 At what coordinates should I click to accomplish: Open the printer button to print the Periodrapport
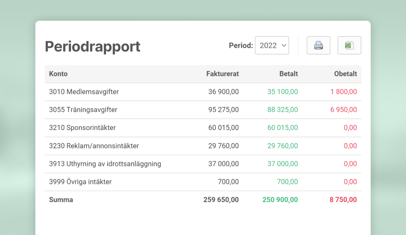tap(318, 45)
